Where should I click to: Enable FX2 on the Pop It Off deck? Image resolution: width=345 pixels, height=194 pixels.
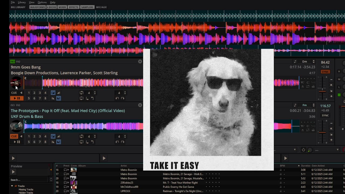tap(18, 105)
